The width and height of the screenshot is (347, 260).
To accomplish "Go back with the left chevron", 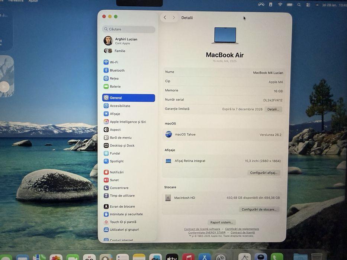I will (165, 17).
